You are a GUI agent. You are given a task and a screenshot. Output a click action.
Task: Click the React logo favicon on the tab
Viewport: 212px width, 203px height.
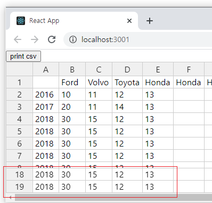[x=21, y=21]
